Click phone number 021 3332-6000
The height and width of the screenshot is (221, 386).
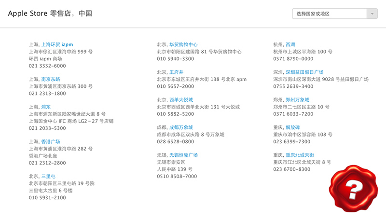[x=47, y=66]
